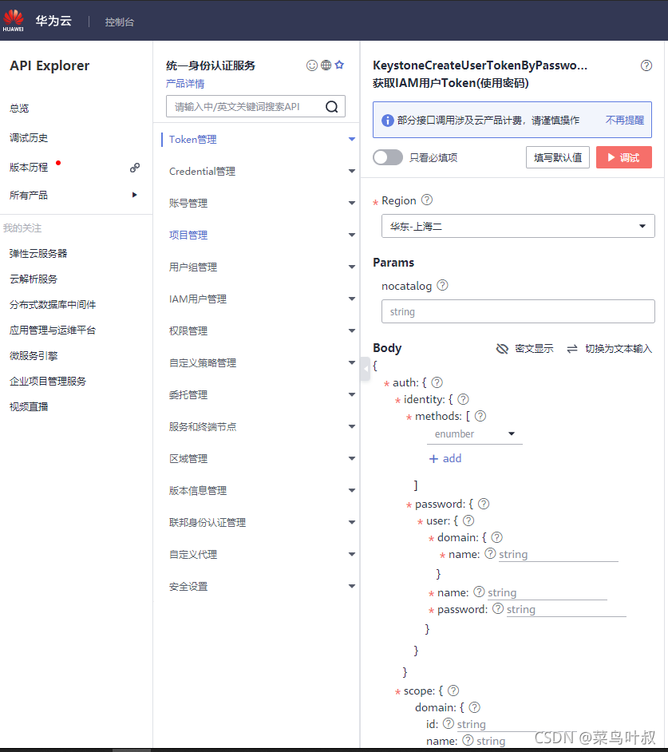Select 弹性云服务器 from my favorites
This screenshot has width=668, height=752.
pyautogui.click(x=38, y=254)
